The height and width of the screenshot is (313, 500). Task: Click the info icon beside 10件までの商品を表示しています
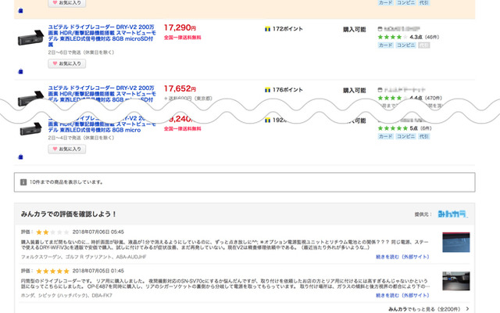(x=23, y=182)
